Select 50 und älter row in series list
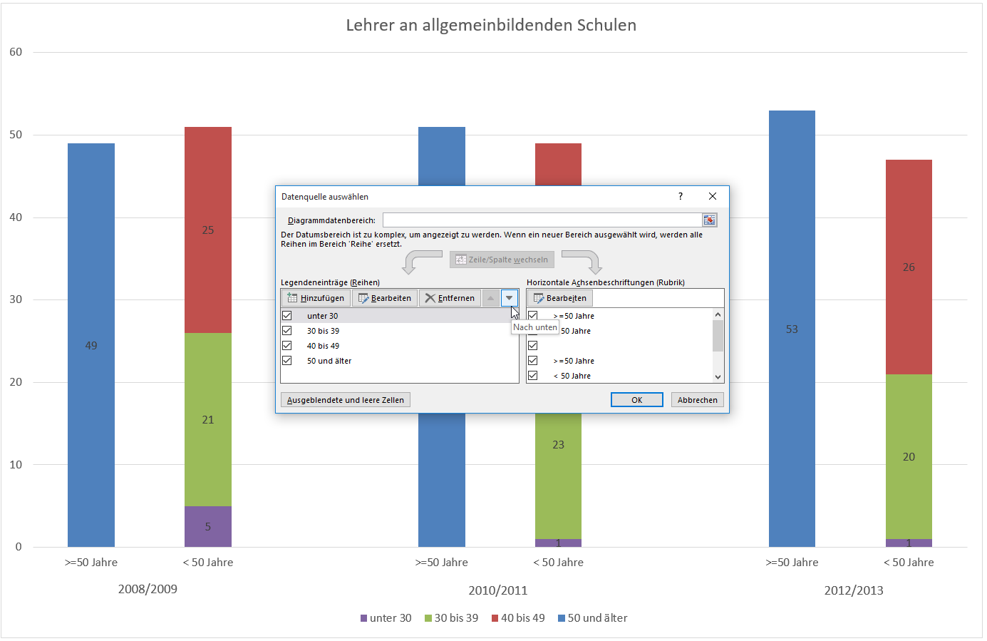This screenshot has height=641, width=987. [x=400, y=361]
